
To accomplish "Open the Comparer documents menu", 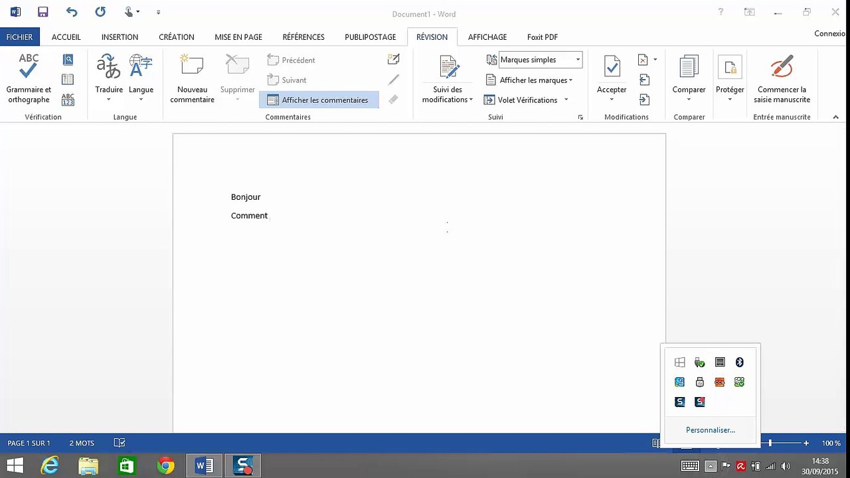I will point(689,78).
